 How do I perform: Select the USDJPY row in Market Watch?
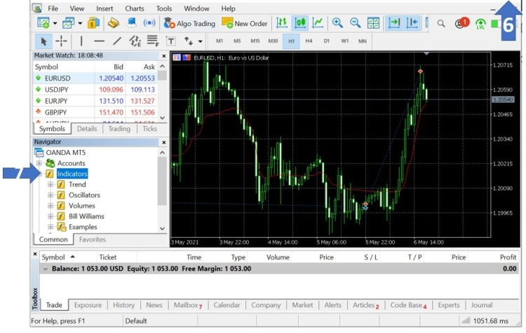[x=63, y=90]
